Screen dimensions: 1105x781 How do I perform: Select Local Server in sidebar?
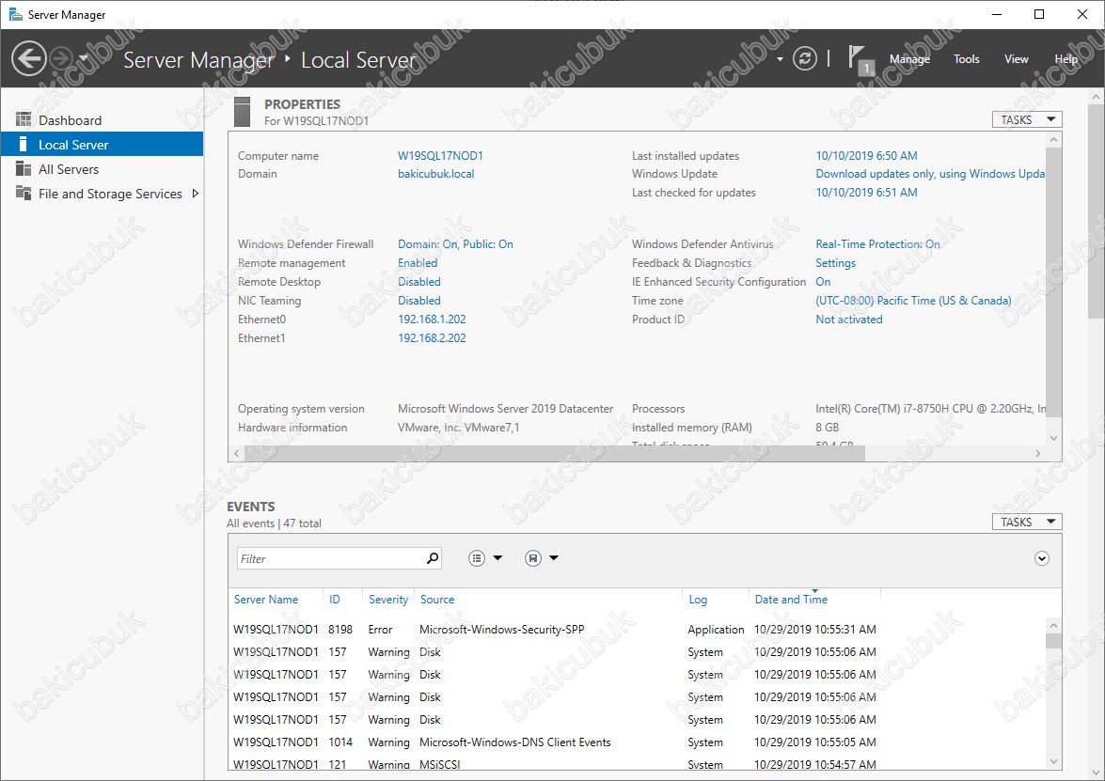point(103,145)
